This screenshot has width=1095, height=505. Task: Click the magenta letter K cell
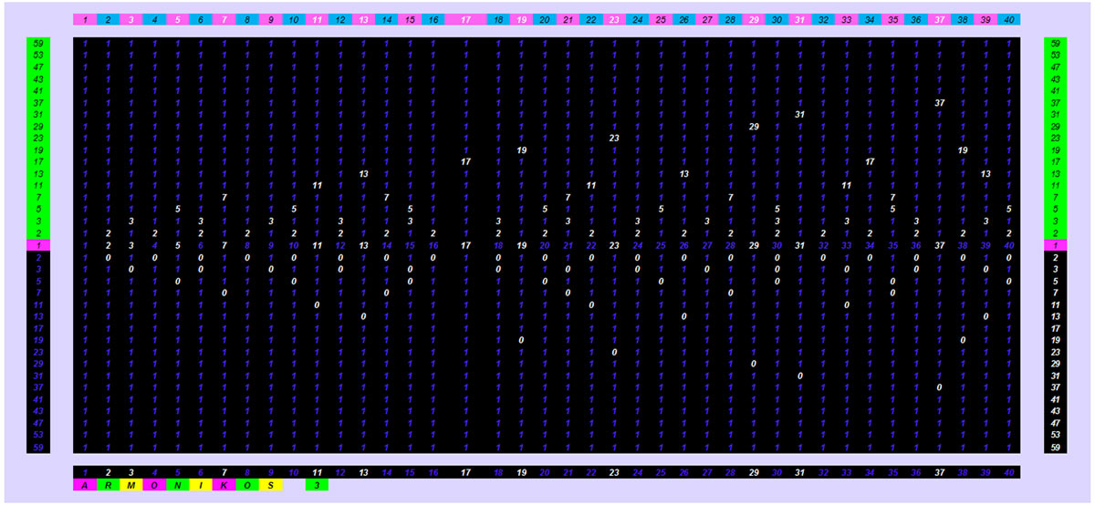click(224, 485)
